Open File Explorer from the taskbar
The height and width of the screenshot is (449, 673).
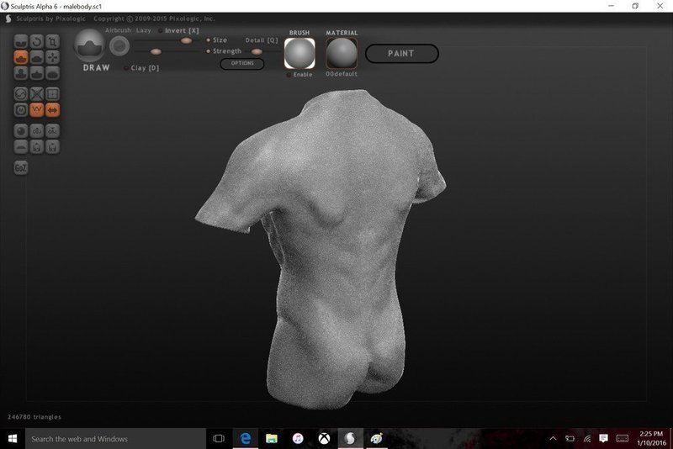pos(272,438)
